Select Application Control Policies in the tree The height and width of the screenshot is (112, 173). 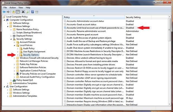point(33,71)
